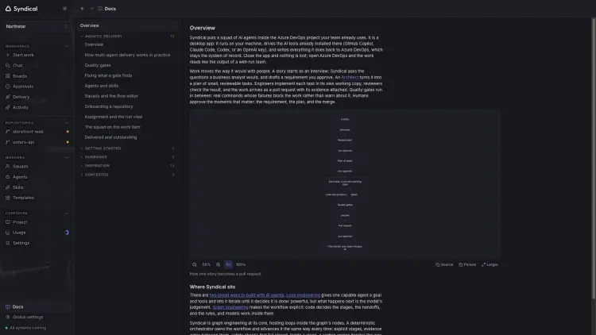The width and height of the screenshot is (596, 335).
Task: Open Squads and the flow editor doc
Action: coord(111,96)
